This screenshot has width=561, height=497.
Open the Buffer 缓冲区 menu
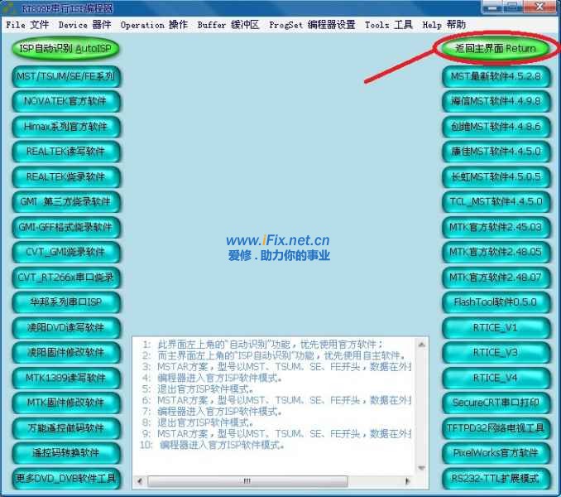tap(228, 25)
